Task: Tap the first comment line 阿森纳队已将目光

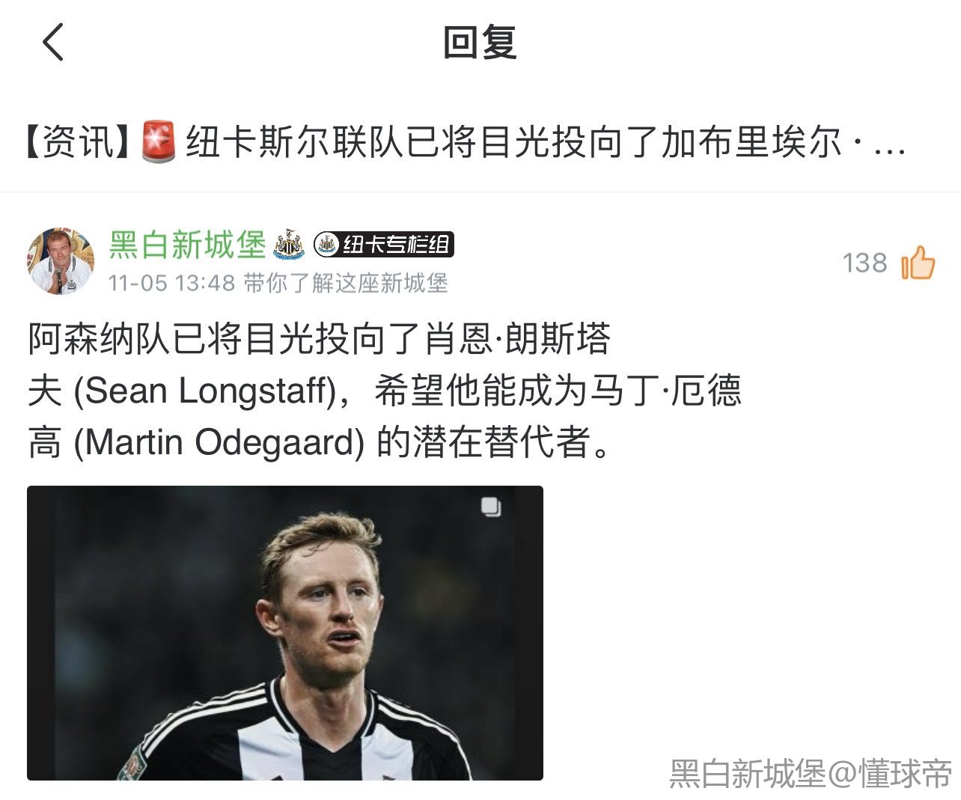Action: click(x=320, y=339)
